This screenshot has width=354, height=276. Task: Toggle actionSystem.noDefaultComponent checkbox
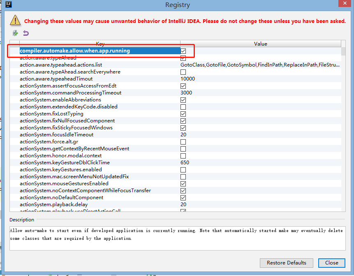coord(183,198)
